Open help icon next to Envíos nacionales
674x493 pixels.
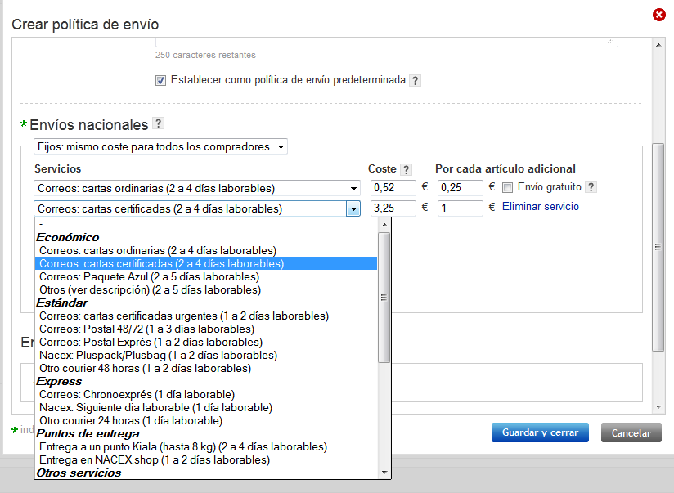[x=158, y=123]
